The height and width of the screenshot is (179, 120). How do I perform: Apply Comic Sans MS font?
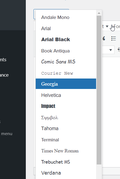click(x=66, y=62)
